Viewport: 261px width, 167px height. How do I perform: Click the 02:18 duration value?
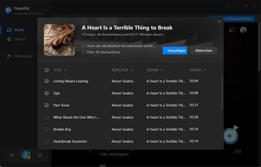(194, 129)
